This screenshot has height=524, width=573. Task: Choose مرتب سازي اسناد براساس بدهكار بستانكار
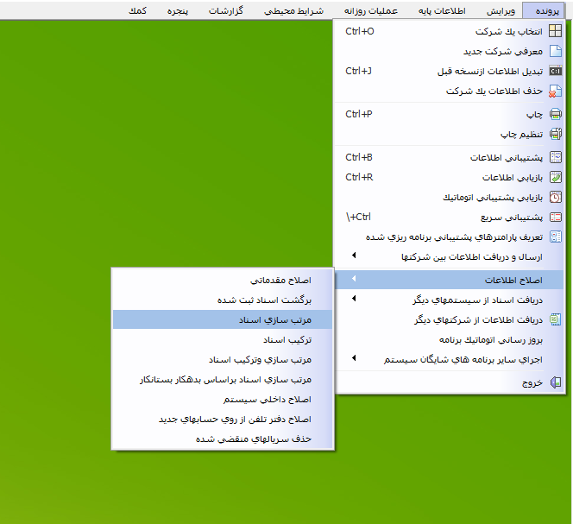pos(223,379)
